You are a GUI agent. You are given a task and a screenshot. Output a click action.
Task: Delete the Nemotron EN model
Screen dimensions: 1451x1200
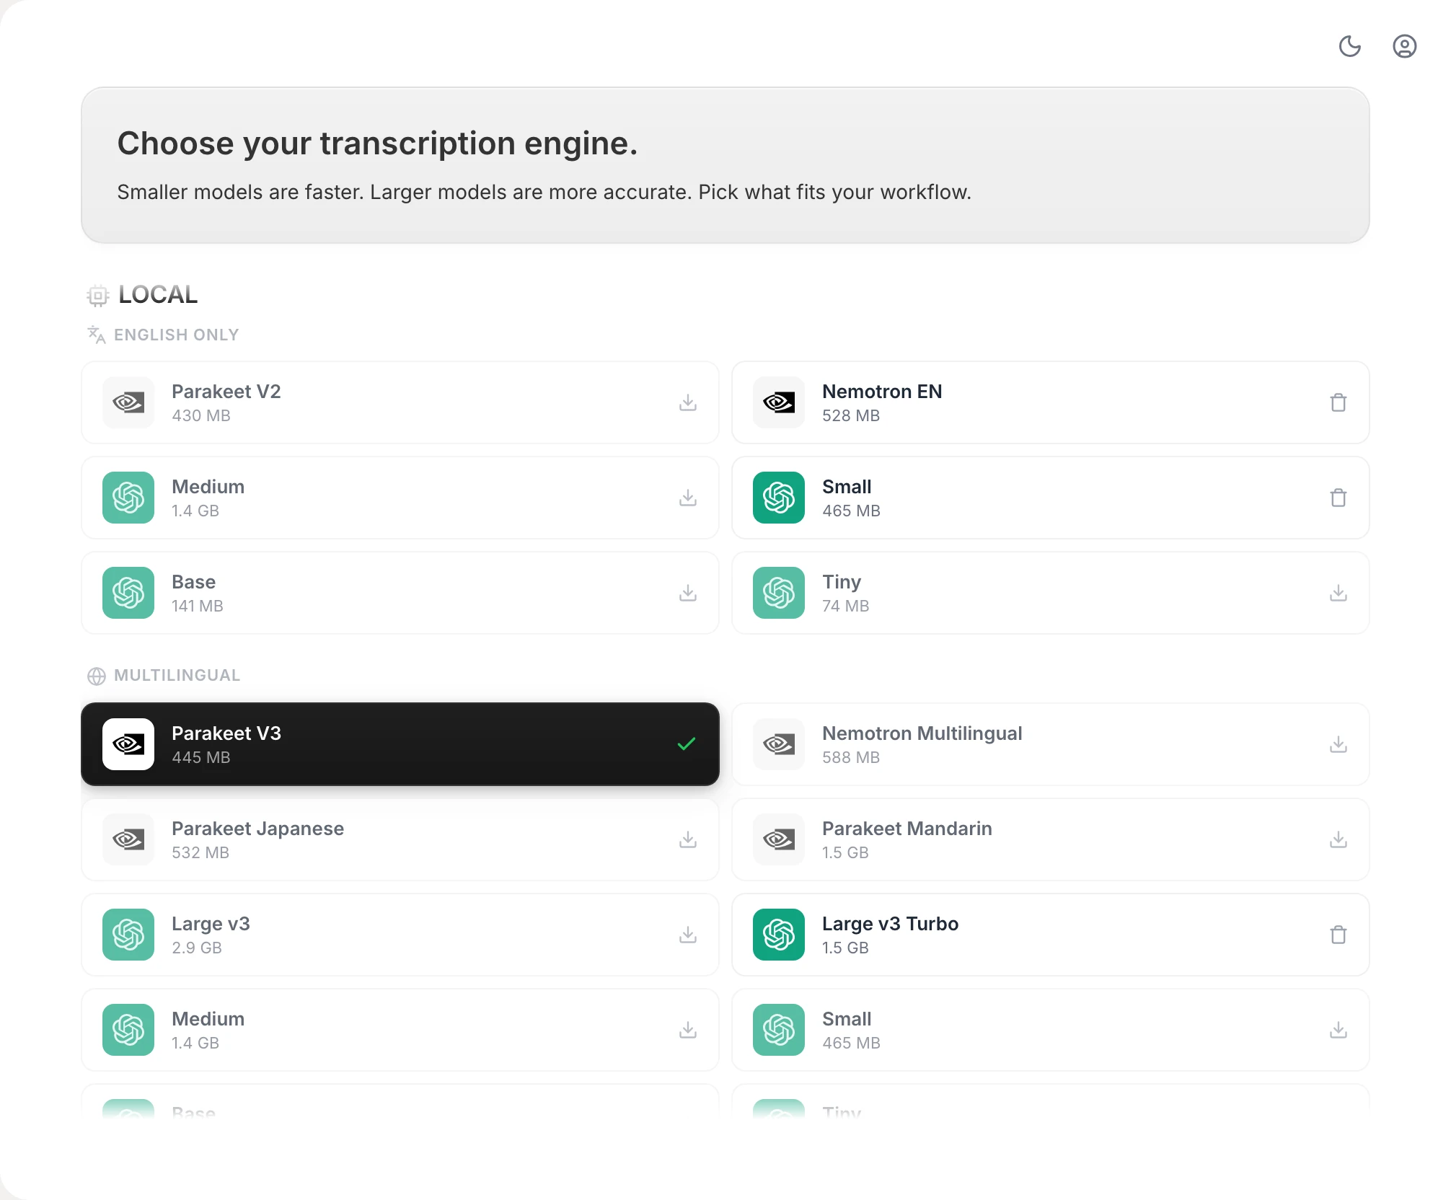[1338, 402]
